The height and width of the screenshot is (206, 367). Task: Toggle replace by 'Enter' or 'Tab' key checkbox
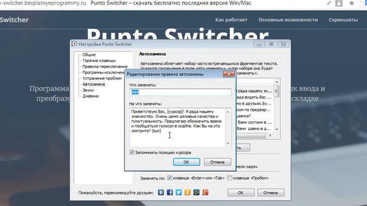tap(170, 178)
